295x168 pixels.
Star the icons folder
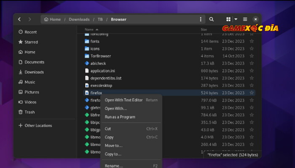point(252,49)
